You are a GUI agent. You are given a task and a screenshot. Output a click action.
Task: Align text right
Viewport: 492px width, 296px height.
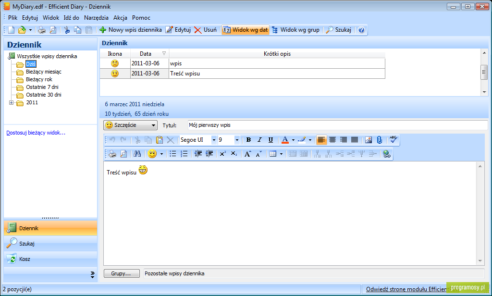[344, 140]
